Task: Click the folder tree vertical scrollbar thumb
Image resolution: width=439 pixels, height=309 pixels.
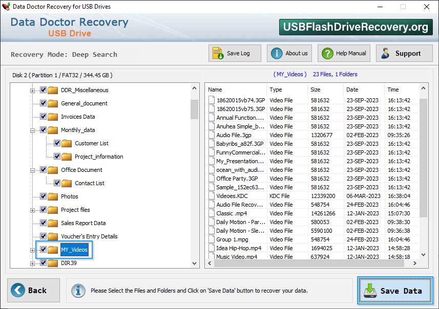Action: pyautogui.click(x=194, y=109)
